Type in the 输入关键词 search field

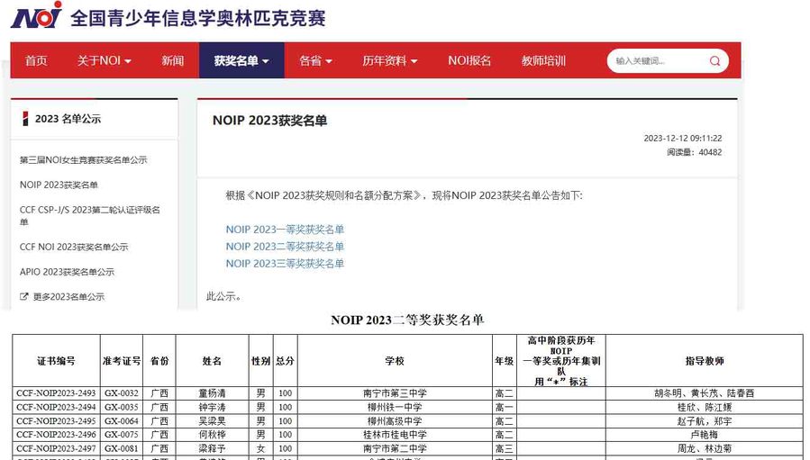(x=653, y=61)
